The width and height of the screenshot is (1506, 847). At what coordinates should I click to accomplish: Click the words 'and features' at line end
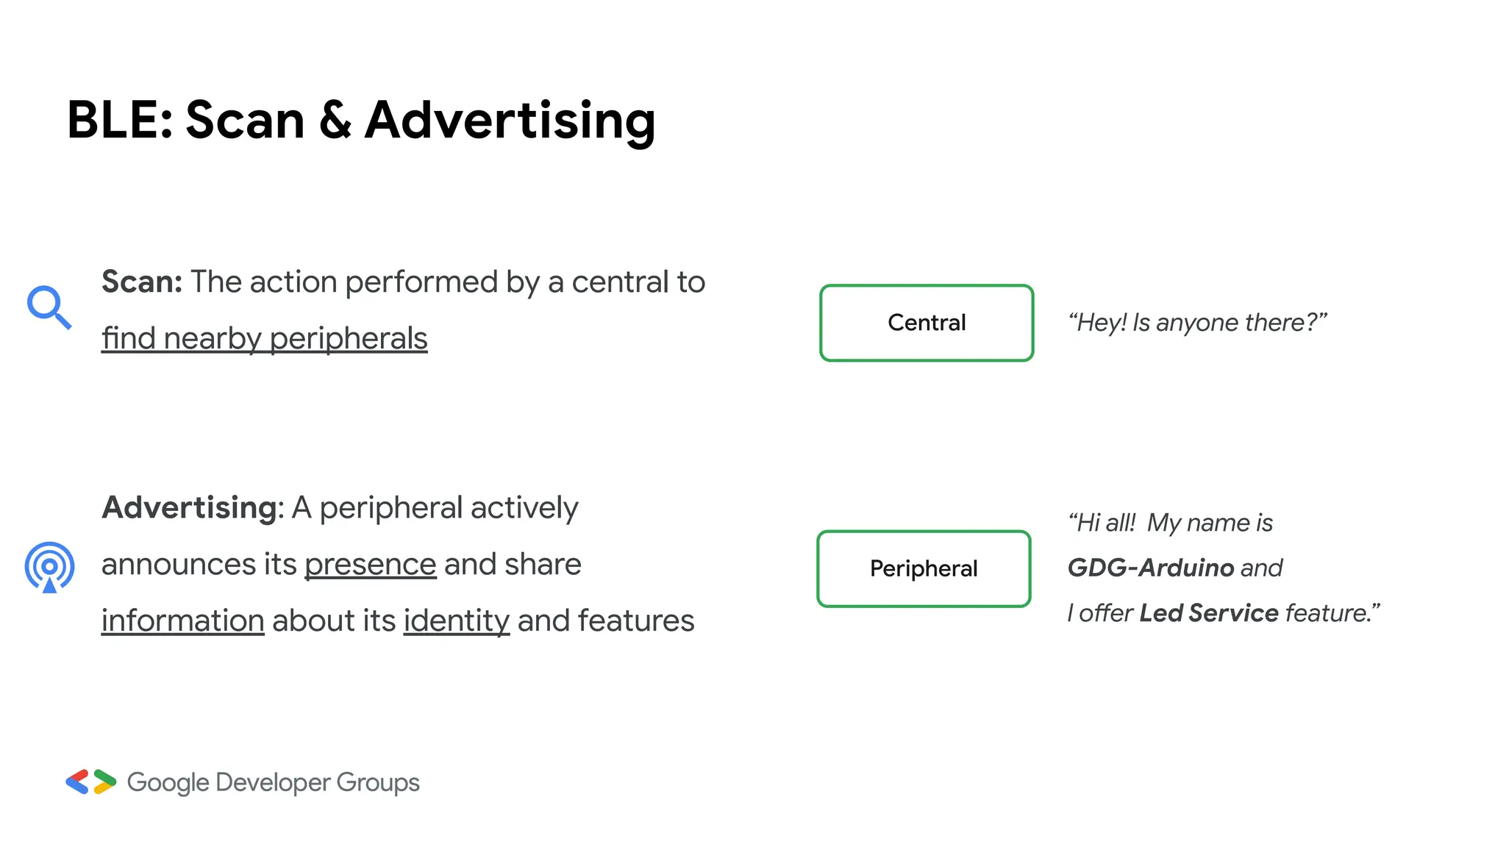606,621
